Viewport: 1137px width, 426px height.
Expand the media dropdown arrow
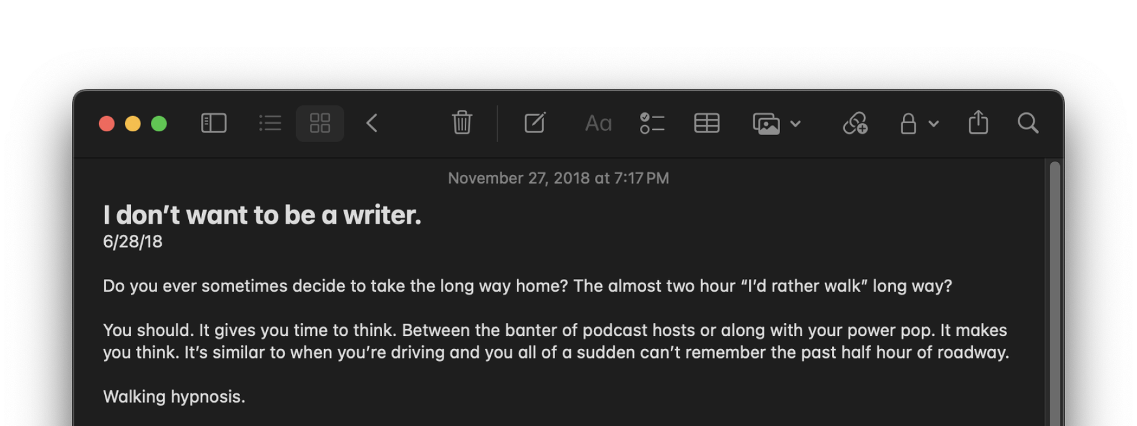tap(796, 124)
